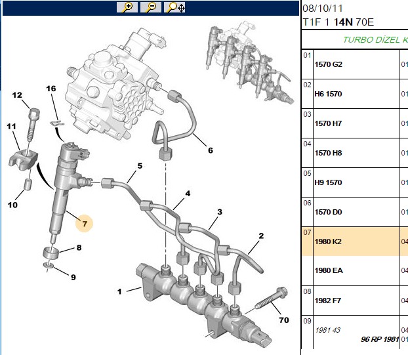Click reference 96 RP 1981 text
Image resolution: width=408 pixels, height=355 pixels.
[380, 339]
